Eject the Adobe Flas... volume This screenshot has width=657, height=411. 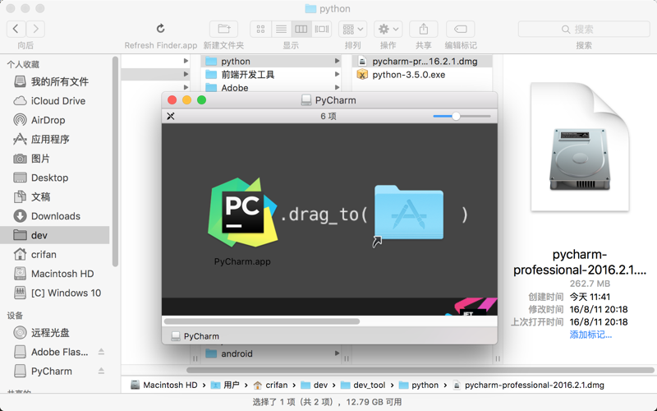point(101,352)
